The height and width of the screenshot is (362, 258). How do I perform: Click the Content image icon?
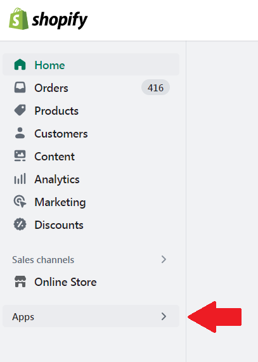point(20,156)
